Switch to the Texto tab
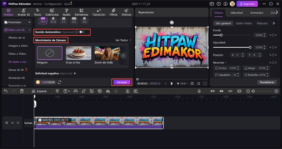 [37, 12]
